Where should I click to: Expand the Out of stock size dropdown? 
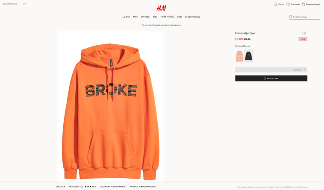271,70
